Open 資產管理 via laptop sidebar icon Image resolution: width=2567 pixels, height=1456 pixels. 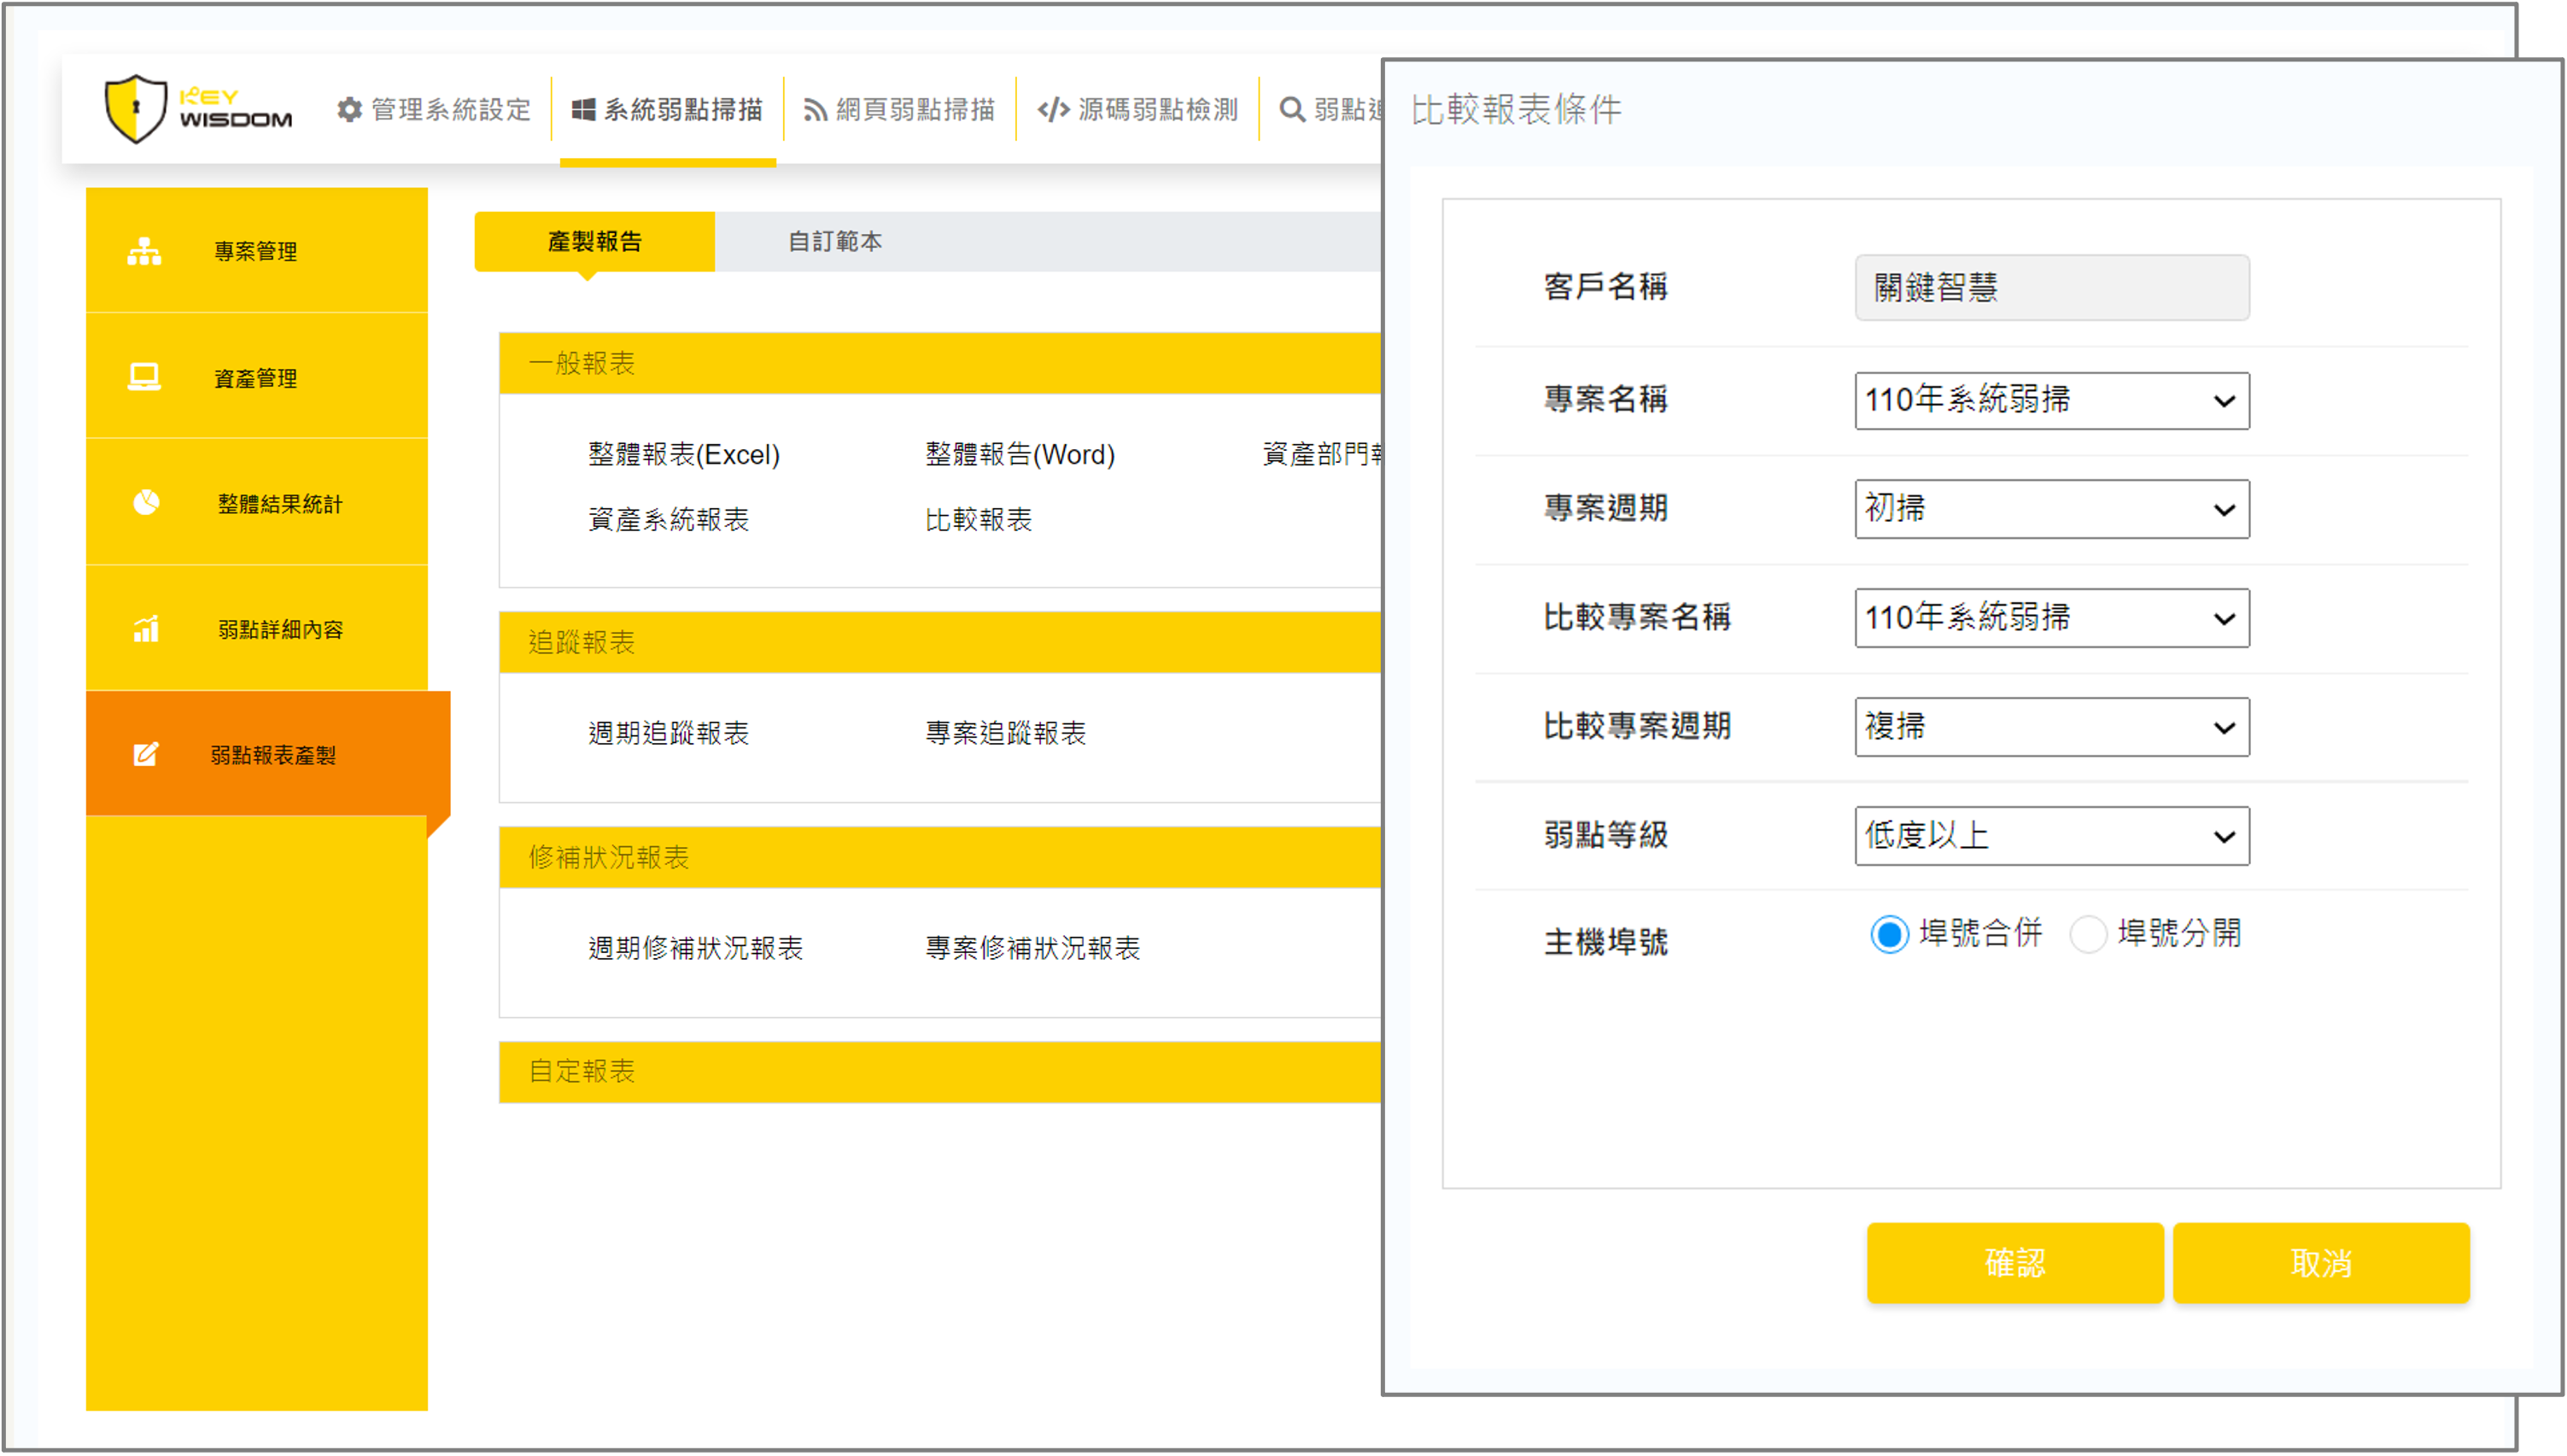pyautogui.click(x=145, y=377)
